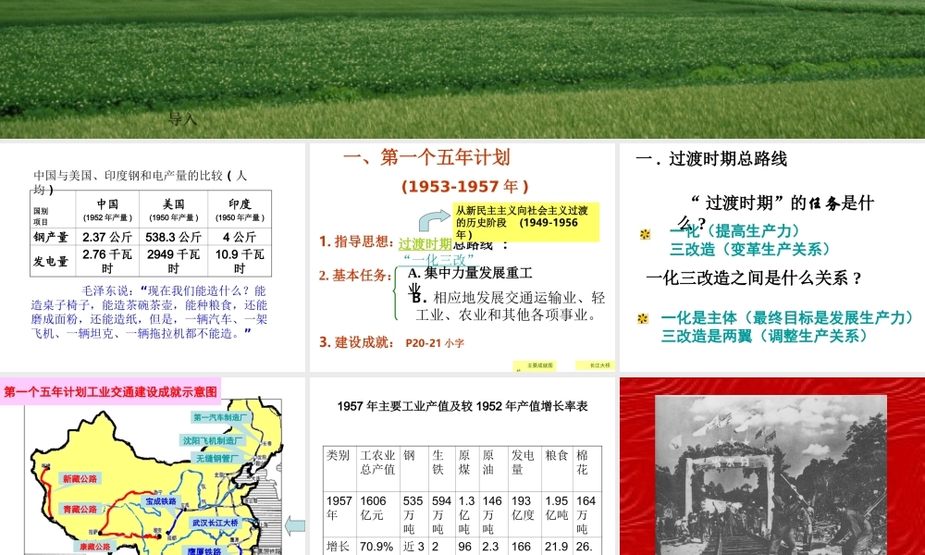Click the teal text 三改造（变革生产关系）

click(749, 250)
